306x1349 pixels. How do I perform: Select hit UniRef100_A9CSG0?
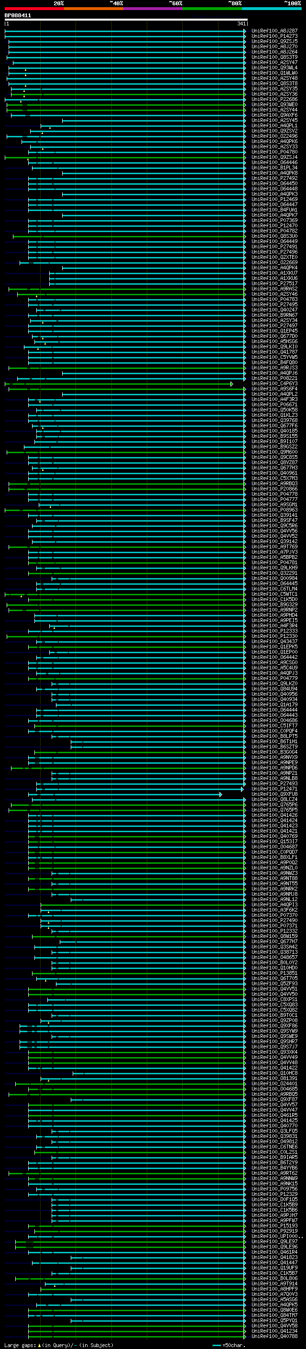click(274, 662)
